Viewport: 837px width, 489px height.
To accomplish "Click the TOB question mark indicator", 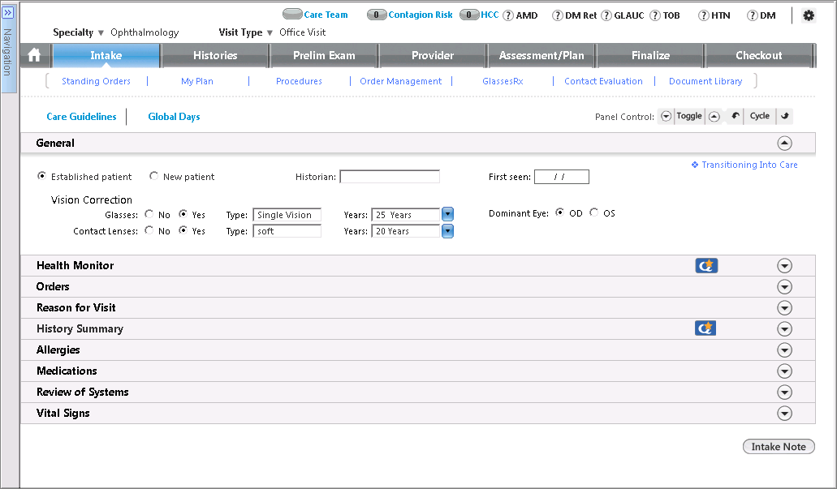I will [x=655, y=15].
